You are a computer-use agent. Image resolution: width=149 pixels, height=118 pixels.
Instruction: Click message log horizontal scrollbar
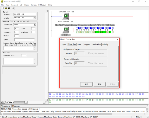point(57,114)
